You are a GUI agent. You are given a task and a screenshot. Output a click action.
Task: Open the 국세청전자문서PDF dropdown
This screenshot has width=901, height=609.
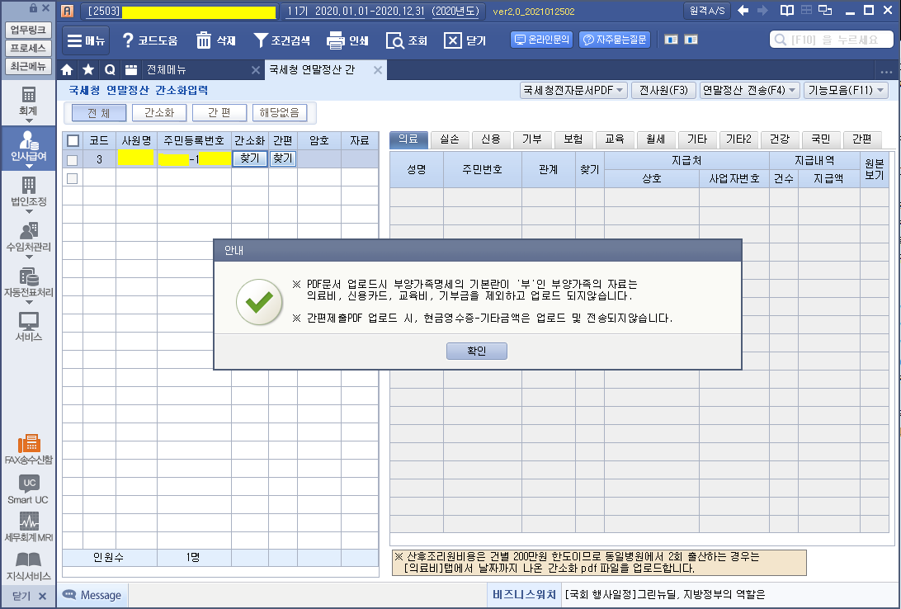(x=573, y=90)
